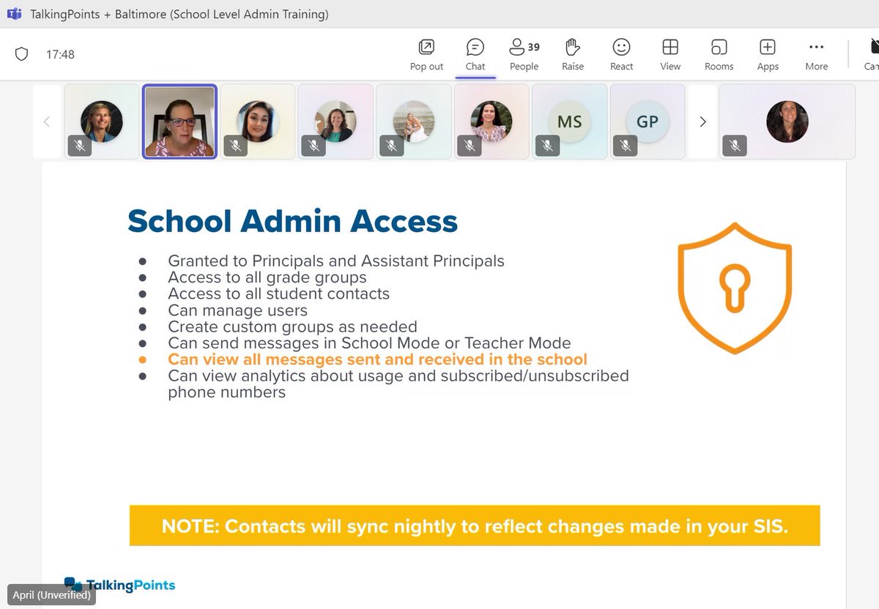Click the orange shield lock graphic on slide
This screenshot has height=609, width=879.
click(735, 288)
